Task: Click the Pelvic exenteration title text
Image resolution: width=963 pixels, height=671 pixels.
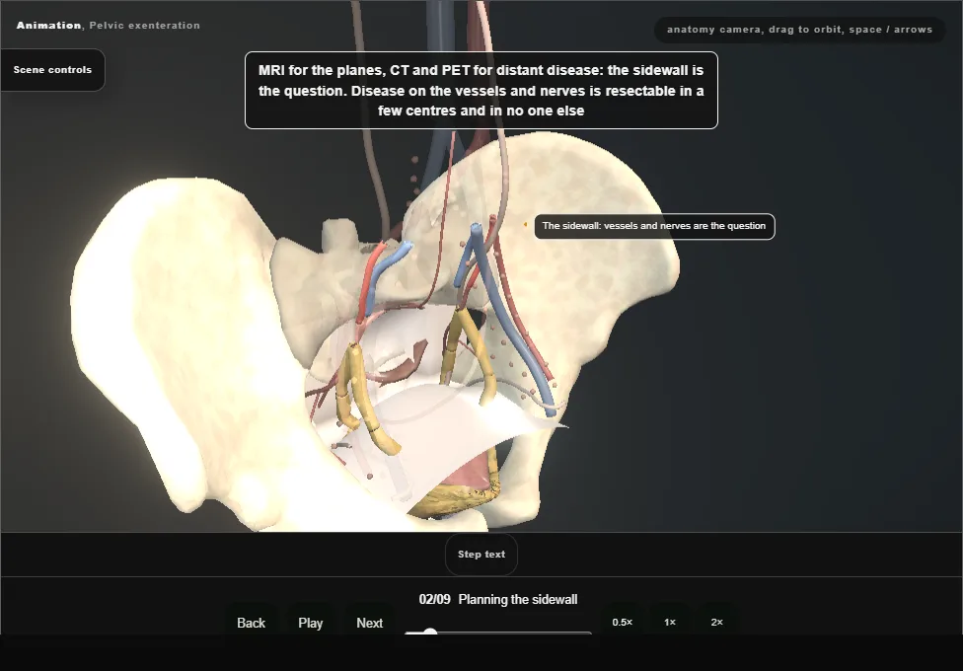Action: (x=144, y=26)
